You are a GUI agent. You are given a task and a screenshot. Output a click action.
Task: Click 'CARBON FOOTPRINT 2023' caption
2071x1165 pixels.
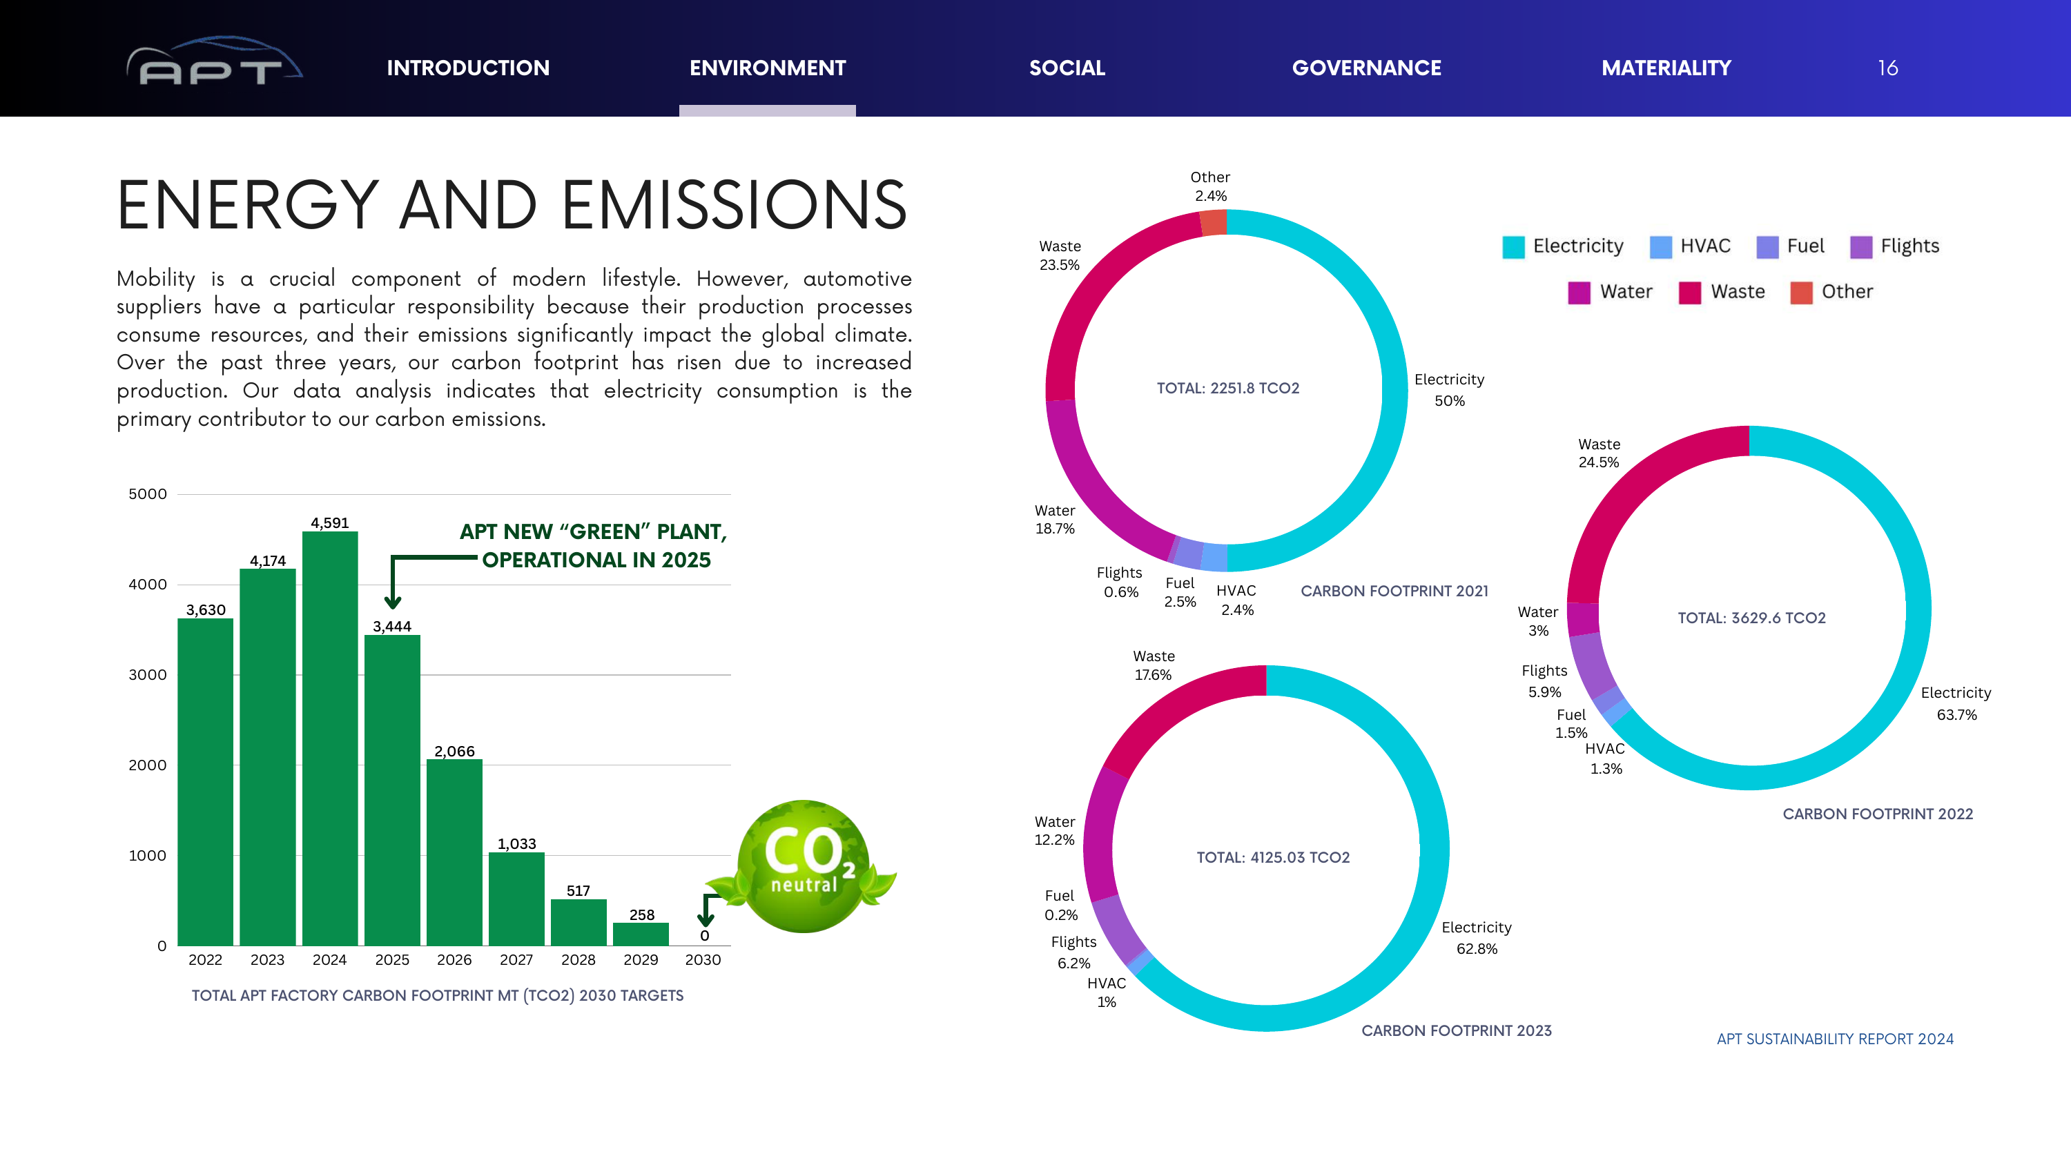(1456, 1030)
